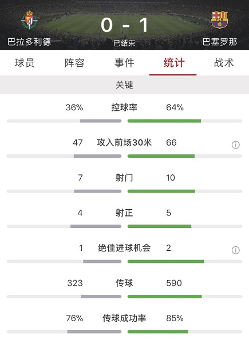Tap the Real Valladolid club crest

pos(29,20)
